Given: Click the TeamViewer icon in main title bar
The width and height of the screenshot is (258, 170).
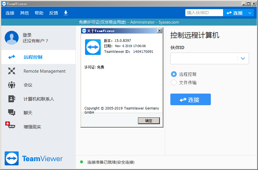Looking at the screenshot, I should 4,3.
